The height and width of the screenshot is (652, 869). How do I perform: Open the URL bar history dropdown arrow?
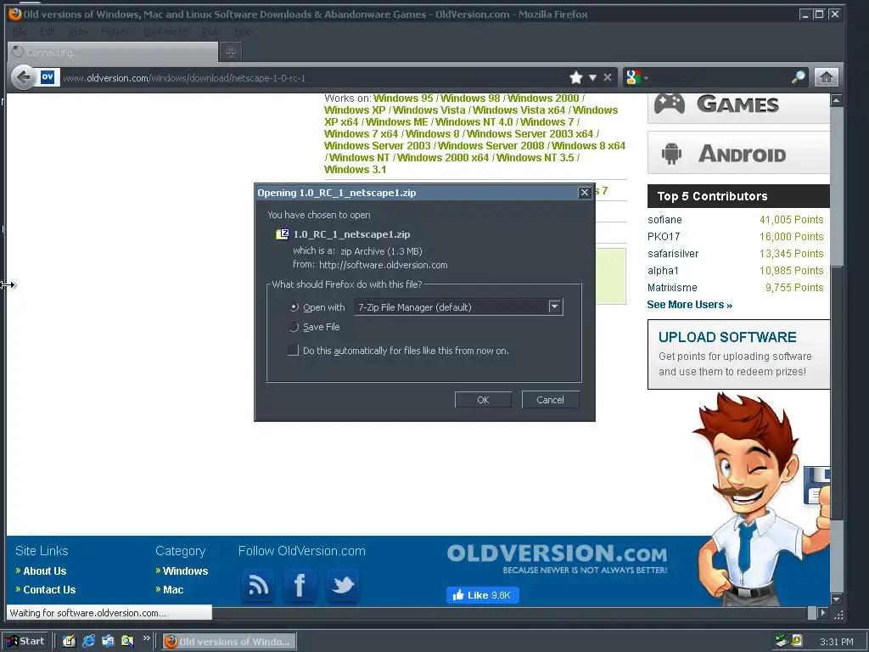pyautogui.click(x=592, y=77)
